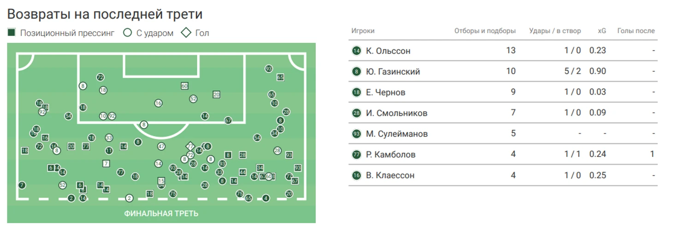Open player Ю. Газинский row
Image resolution: width=673 pixels, height=243 pixels.
503,71
